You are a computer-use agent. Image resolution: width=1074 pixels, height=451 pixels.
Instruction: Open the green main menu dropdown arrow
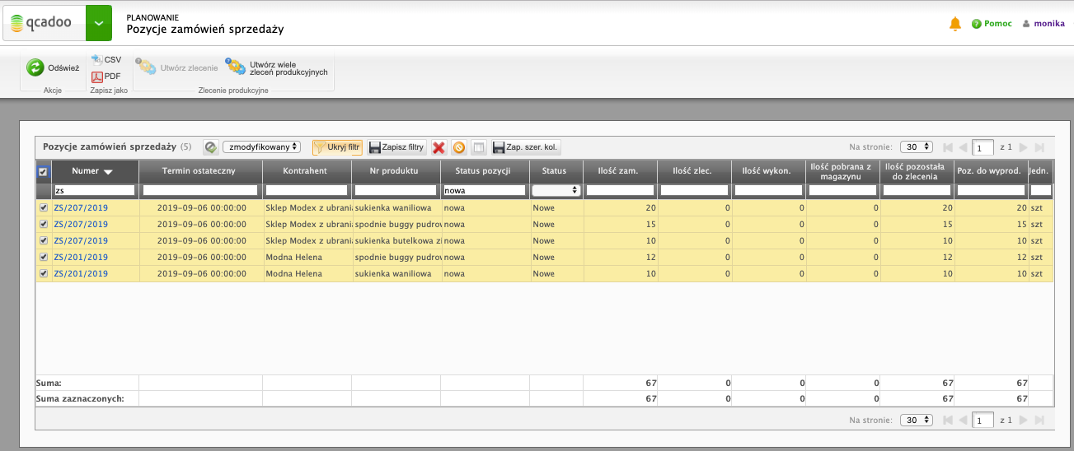(x=99, y=23)
